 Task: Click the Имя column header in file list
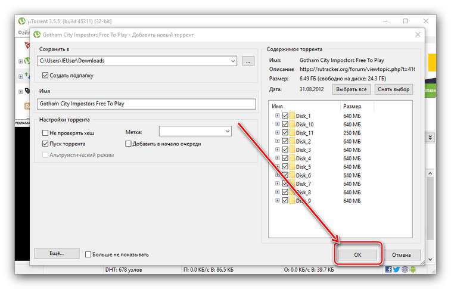coord(304,106)
